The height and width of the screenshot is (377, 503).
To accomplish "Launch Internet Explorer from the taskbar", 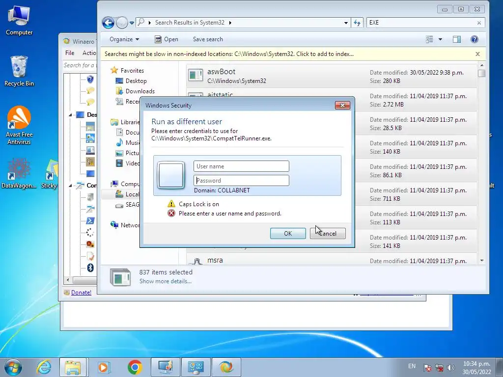I will point(44,367).
